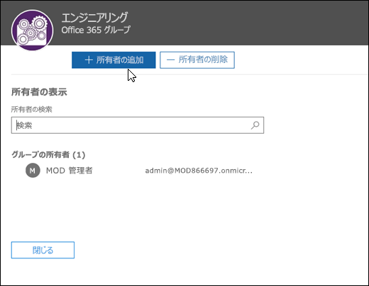Click the 所有者の検索 label

point(32,109)
